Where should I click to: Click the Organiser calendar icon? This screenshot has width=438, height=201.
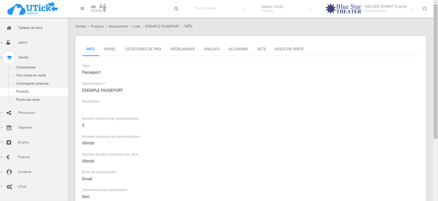click(x=9, y=128)
